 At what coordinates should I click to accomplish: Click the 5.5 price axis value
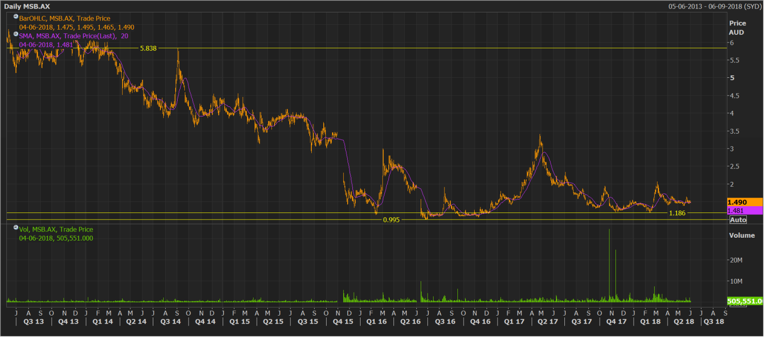click(734, 60)
